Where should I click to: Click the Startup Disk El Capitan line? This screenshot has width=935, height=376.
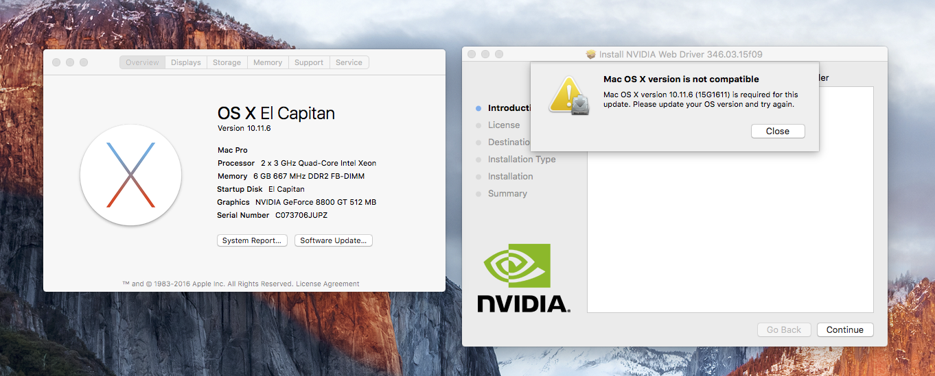pyautogui.click(x=261, y=189)
